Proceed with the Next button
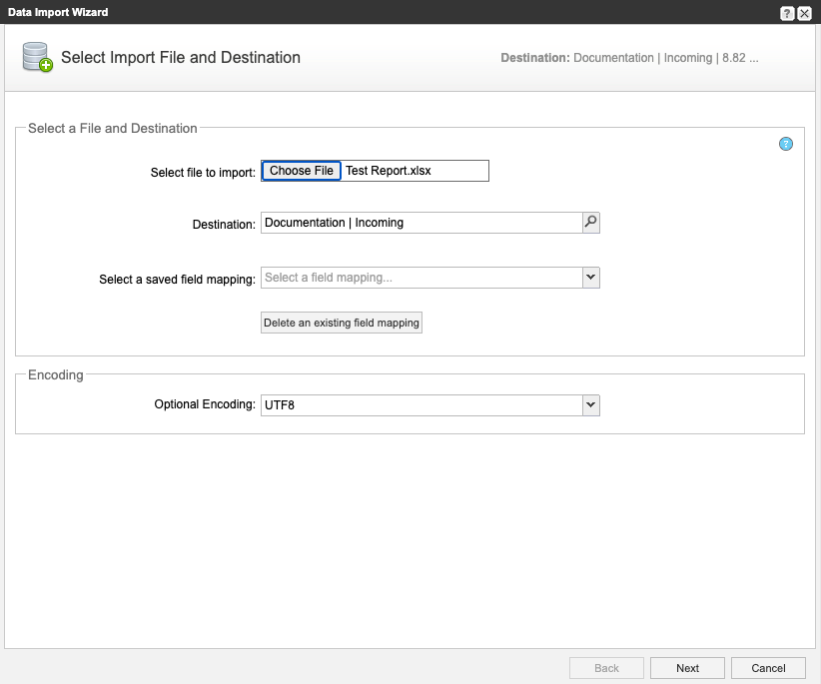This screenshot has width=821, height=684. pyautogui.click(x=687, y=668)
